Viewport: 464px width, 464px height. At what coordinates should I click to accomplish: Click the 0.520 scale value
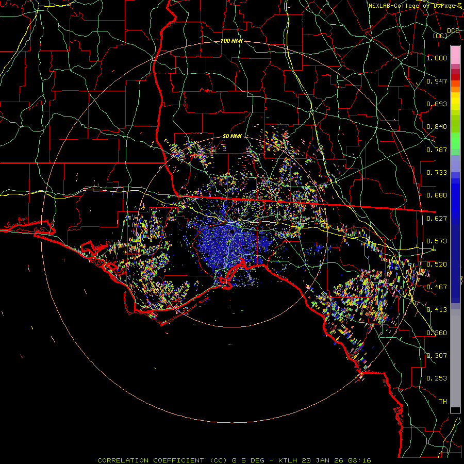(x=437, y=264)
